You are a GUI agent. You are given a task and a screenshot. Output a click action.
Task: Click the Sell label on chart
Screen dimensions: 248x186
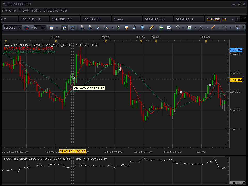point(79,45)
